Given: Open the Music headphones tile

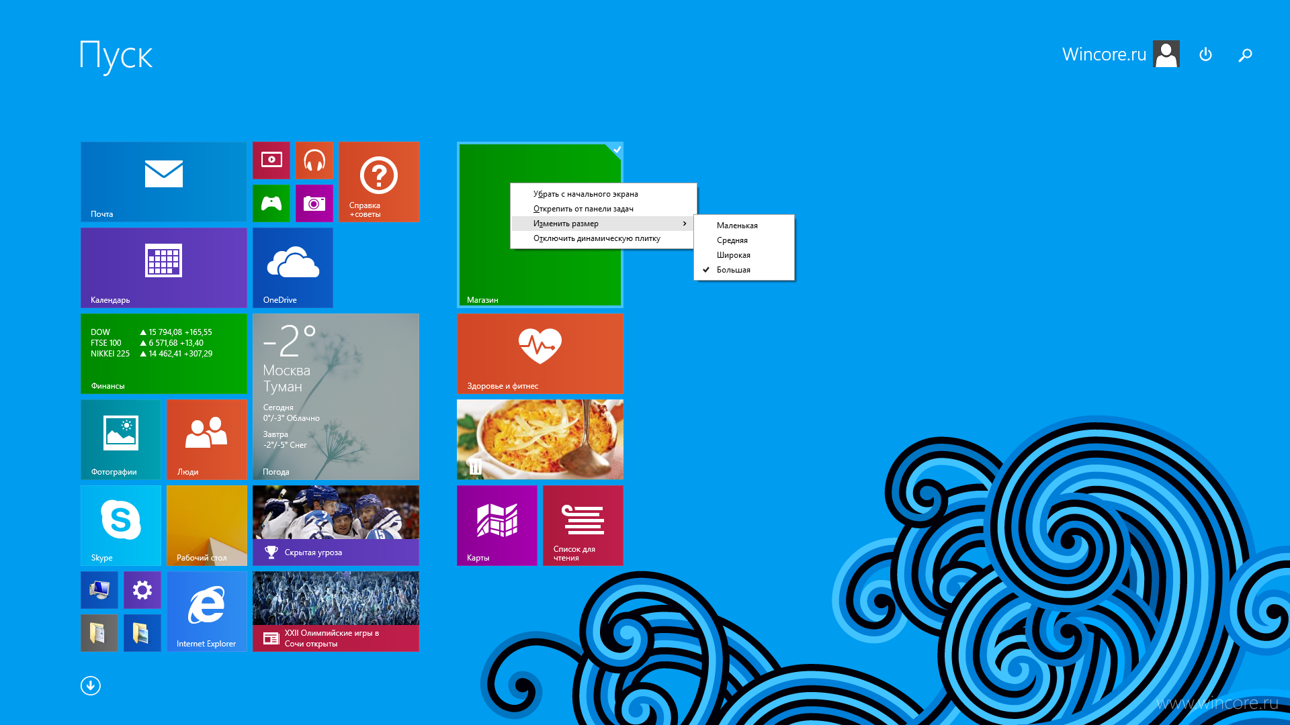Looking at the screenshot, I should coord(314,160).
